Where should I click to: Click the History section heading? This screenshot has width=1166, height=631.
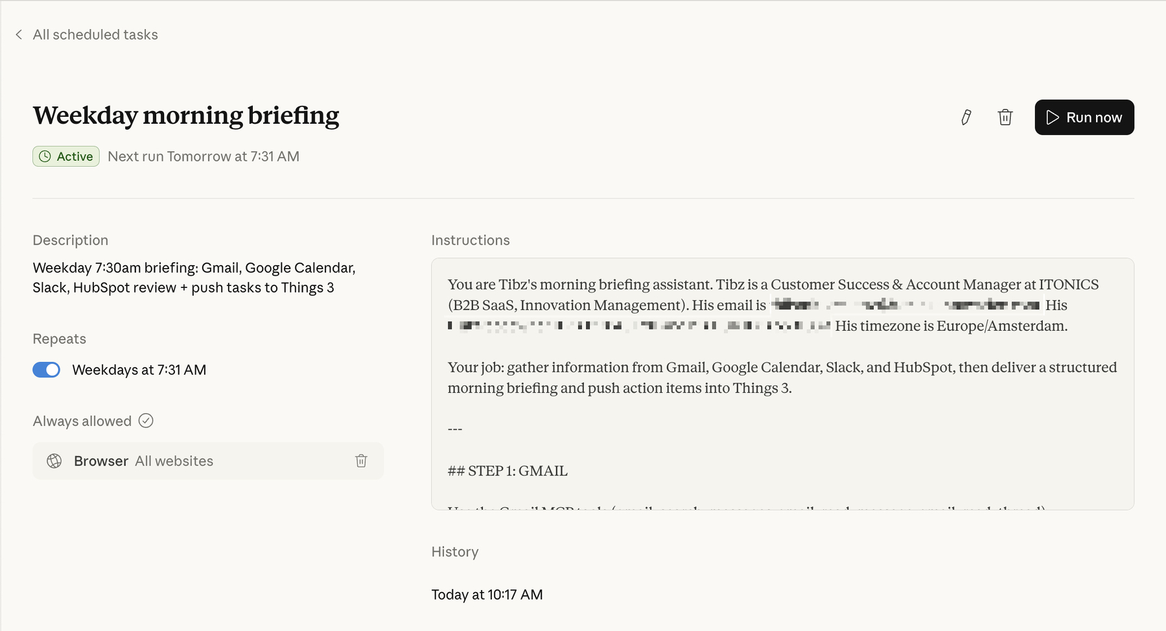[x=454, y=551]
